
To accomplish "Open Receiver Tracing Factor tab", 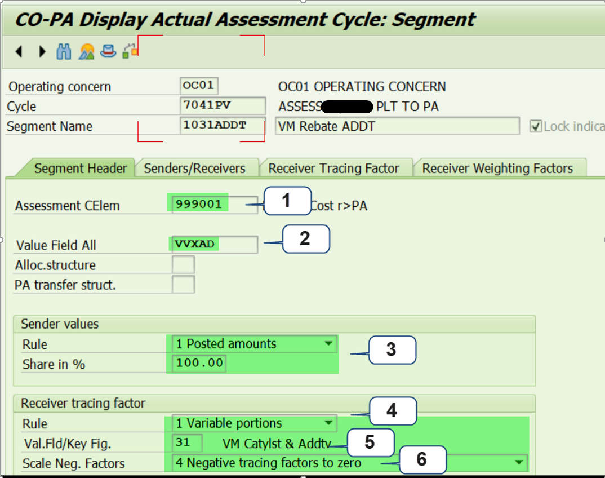I will pos(333,169).
